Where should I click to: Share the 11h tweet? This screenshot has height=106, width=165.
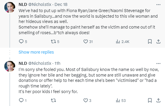pyautogui.click(x=158, y=100)
